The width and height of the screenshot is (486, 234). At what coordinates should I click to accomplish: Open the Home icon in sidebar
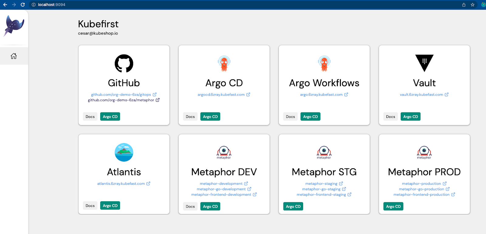tap(14, 56)
